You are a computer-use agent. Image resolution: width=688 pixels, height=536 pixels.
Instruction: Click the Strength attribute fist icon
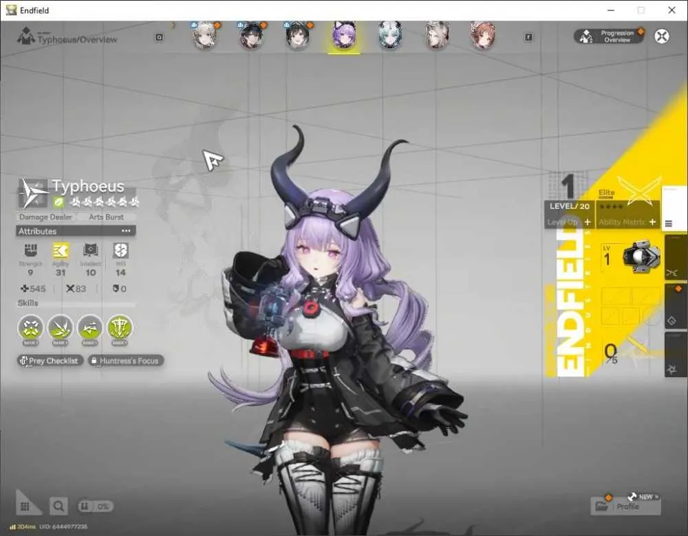[x=31, y=250]
